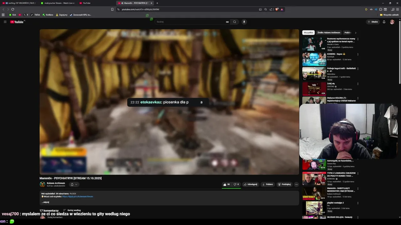The image size is (401, 225).
Task: Open the 'Zagraj.my' bookmark
Action: click(x=61, y=15)
